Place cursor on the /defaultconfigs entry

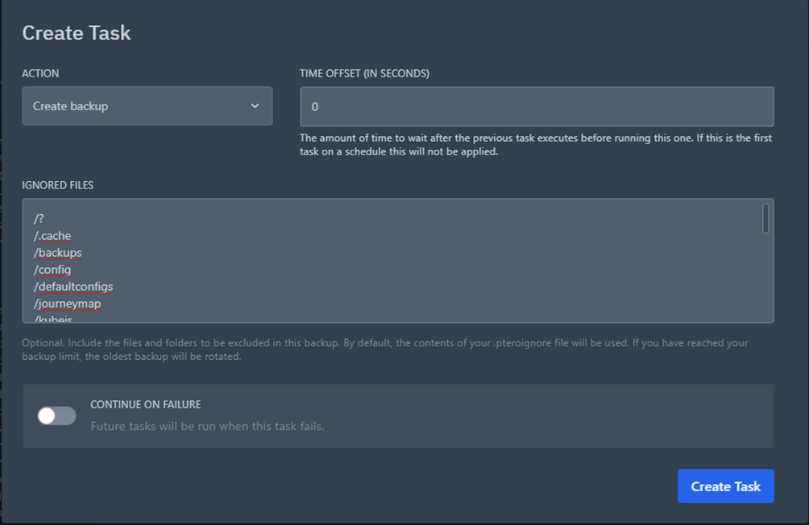click(73, 287)
